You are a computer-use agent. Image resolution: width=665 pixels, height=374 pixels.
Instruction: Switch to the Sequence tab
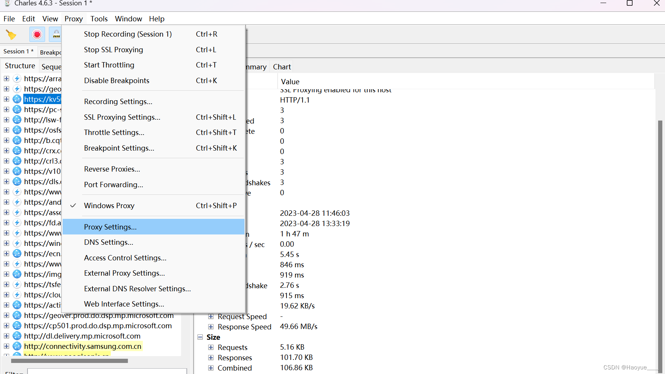pyautogui.click(x=51, y=67)
